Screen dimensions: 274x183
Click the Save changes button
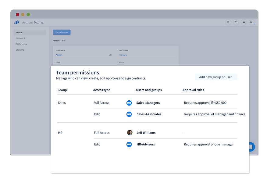coord(62,32)
